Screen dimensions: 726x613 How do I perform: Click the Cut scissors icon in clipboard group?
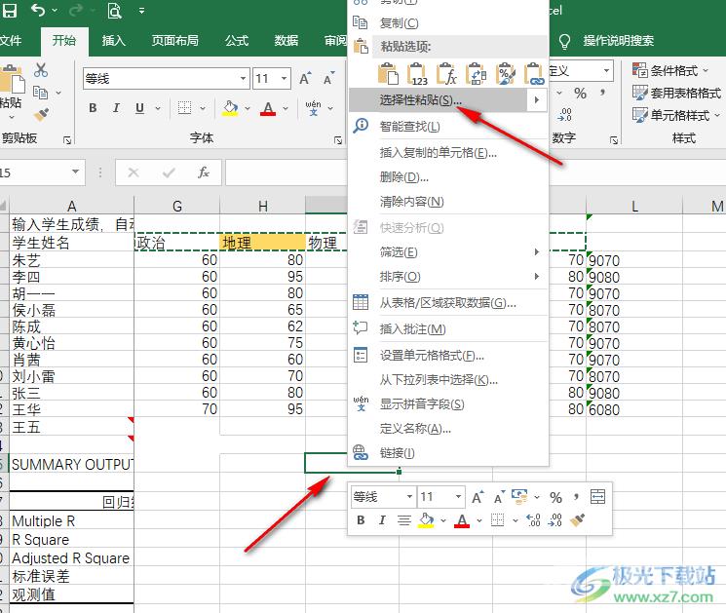click(x=41, y=70)
